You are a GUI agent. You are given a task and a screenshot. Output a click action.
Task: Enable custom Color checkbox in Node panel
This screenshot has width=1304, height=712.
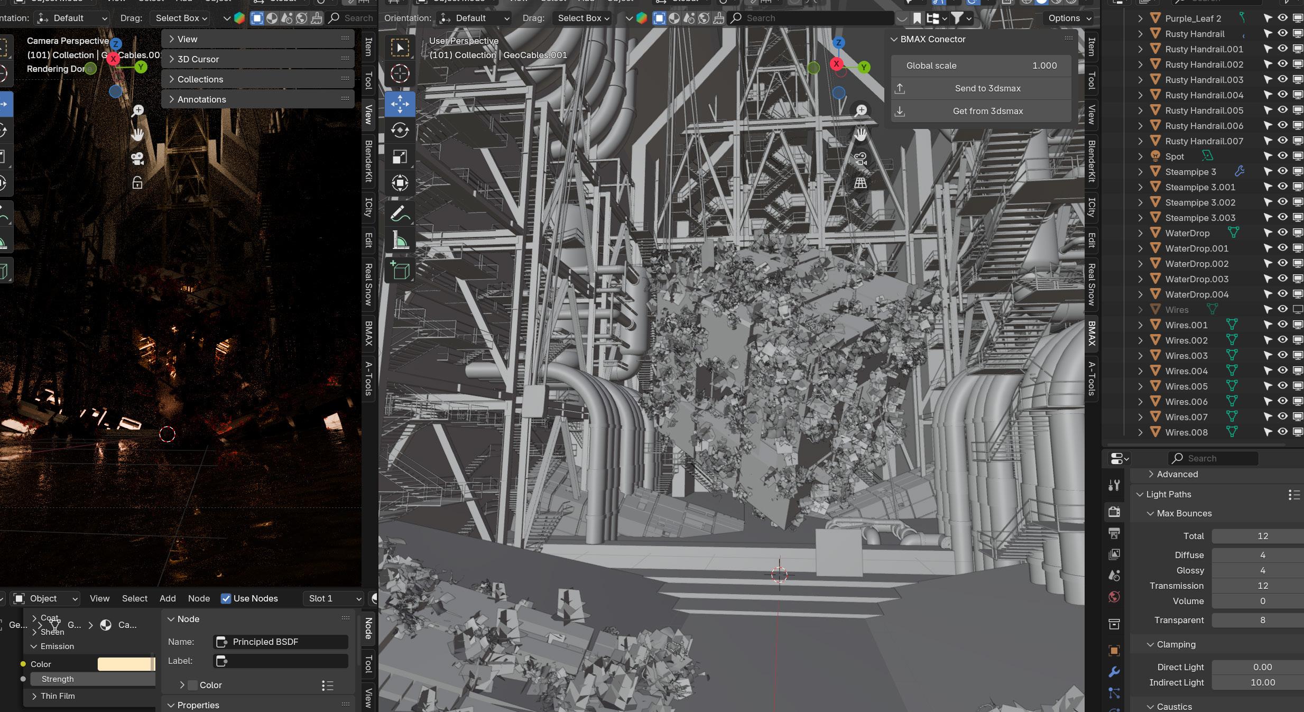tap(193, 685)
